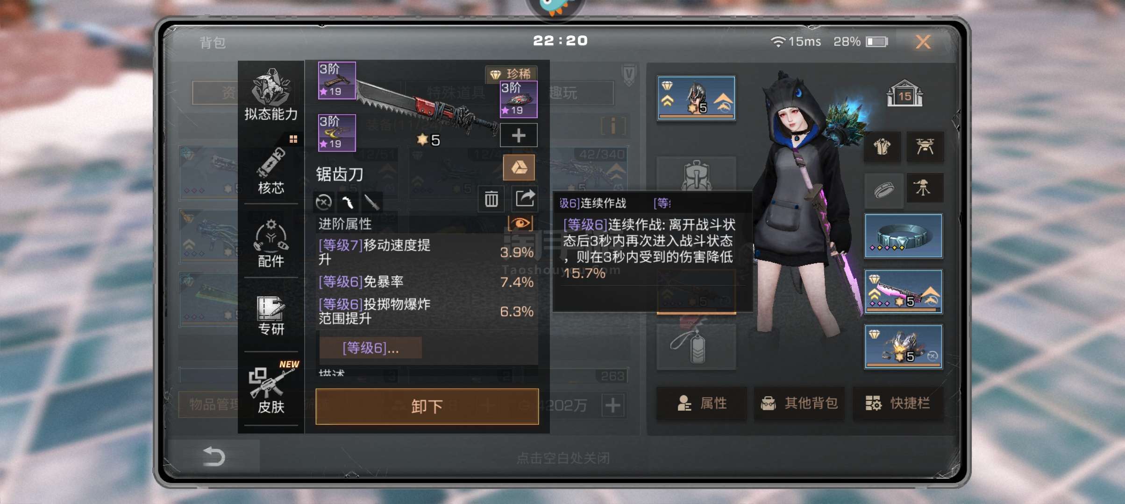Add module via the plus slot
1125x504 pixels.
click(x=519, y=136)
